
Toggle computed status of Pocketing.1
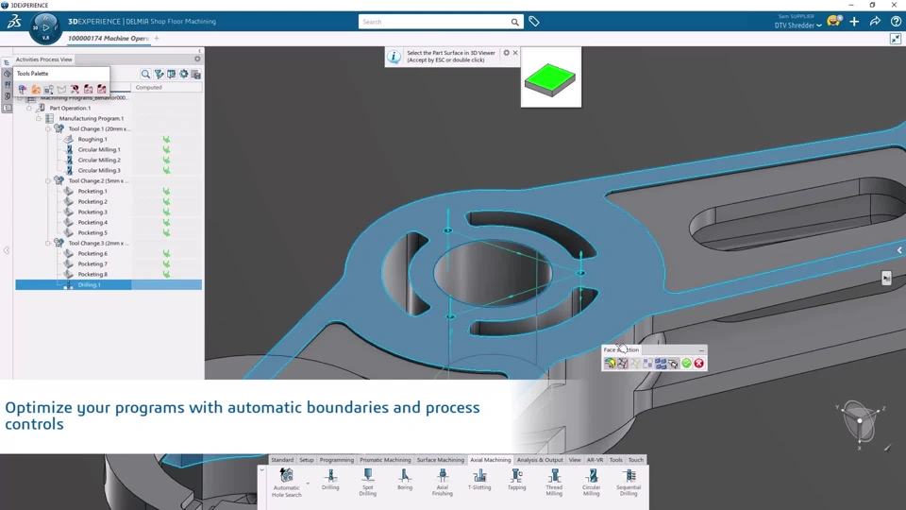[x=166, y=192]
